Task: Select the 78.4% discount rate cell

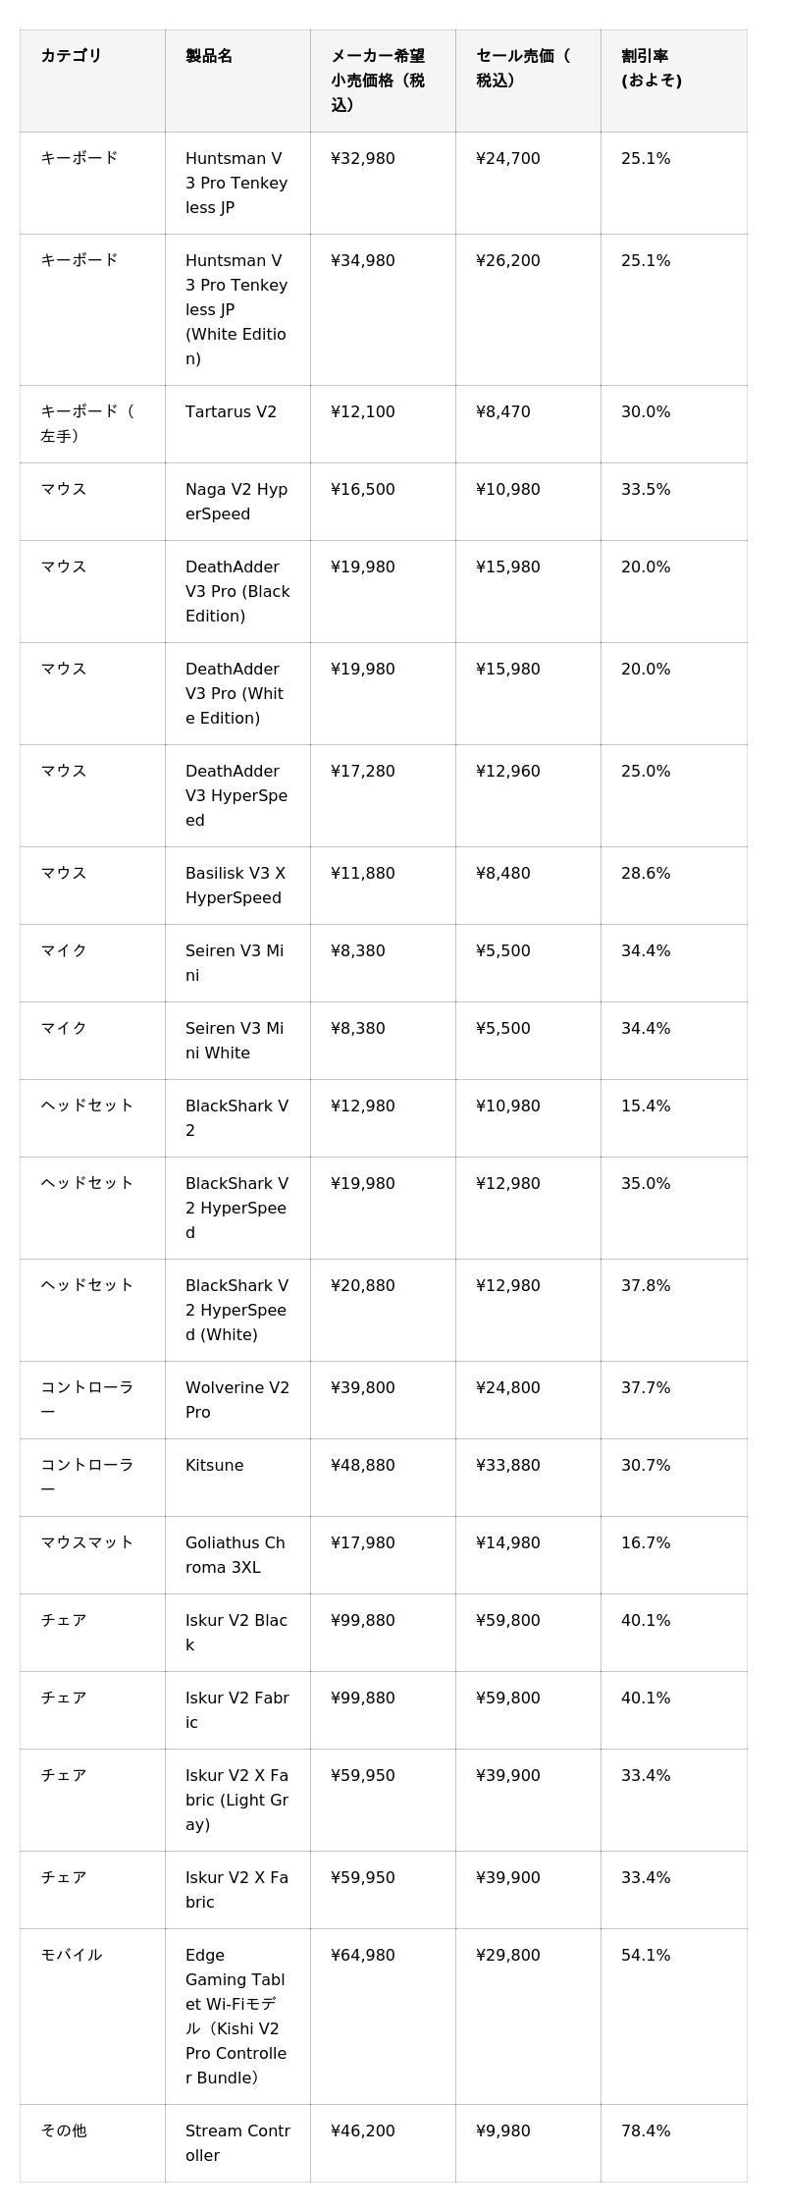Action: click(x=646, y=2131)
